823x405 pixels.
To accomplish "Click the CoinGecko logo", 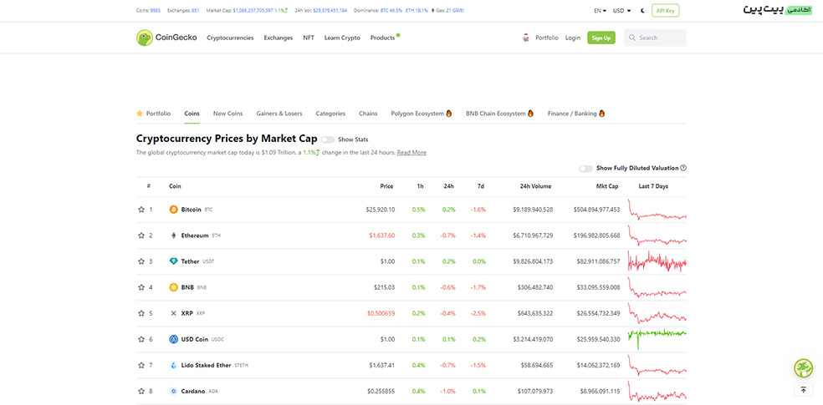I will (166, 38).
